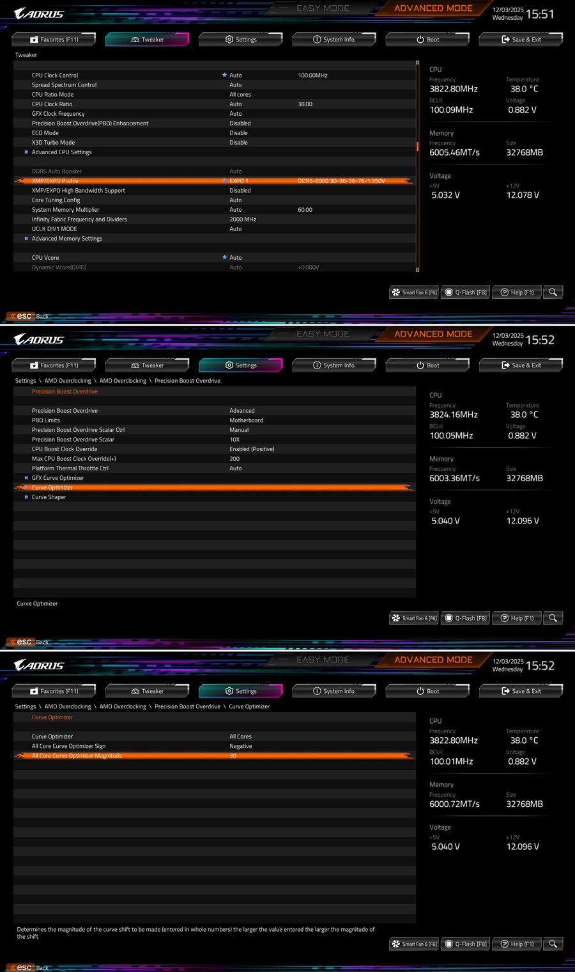Switch to Easy Mode

click(323, 8)
